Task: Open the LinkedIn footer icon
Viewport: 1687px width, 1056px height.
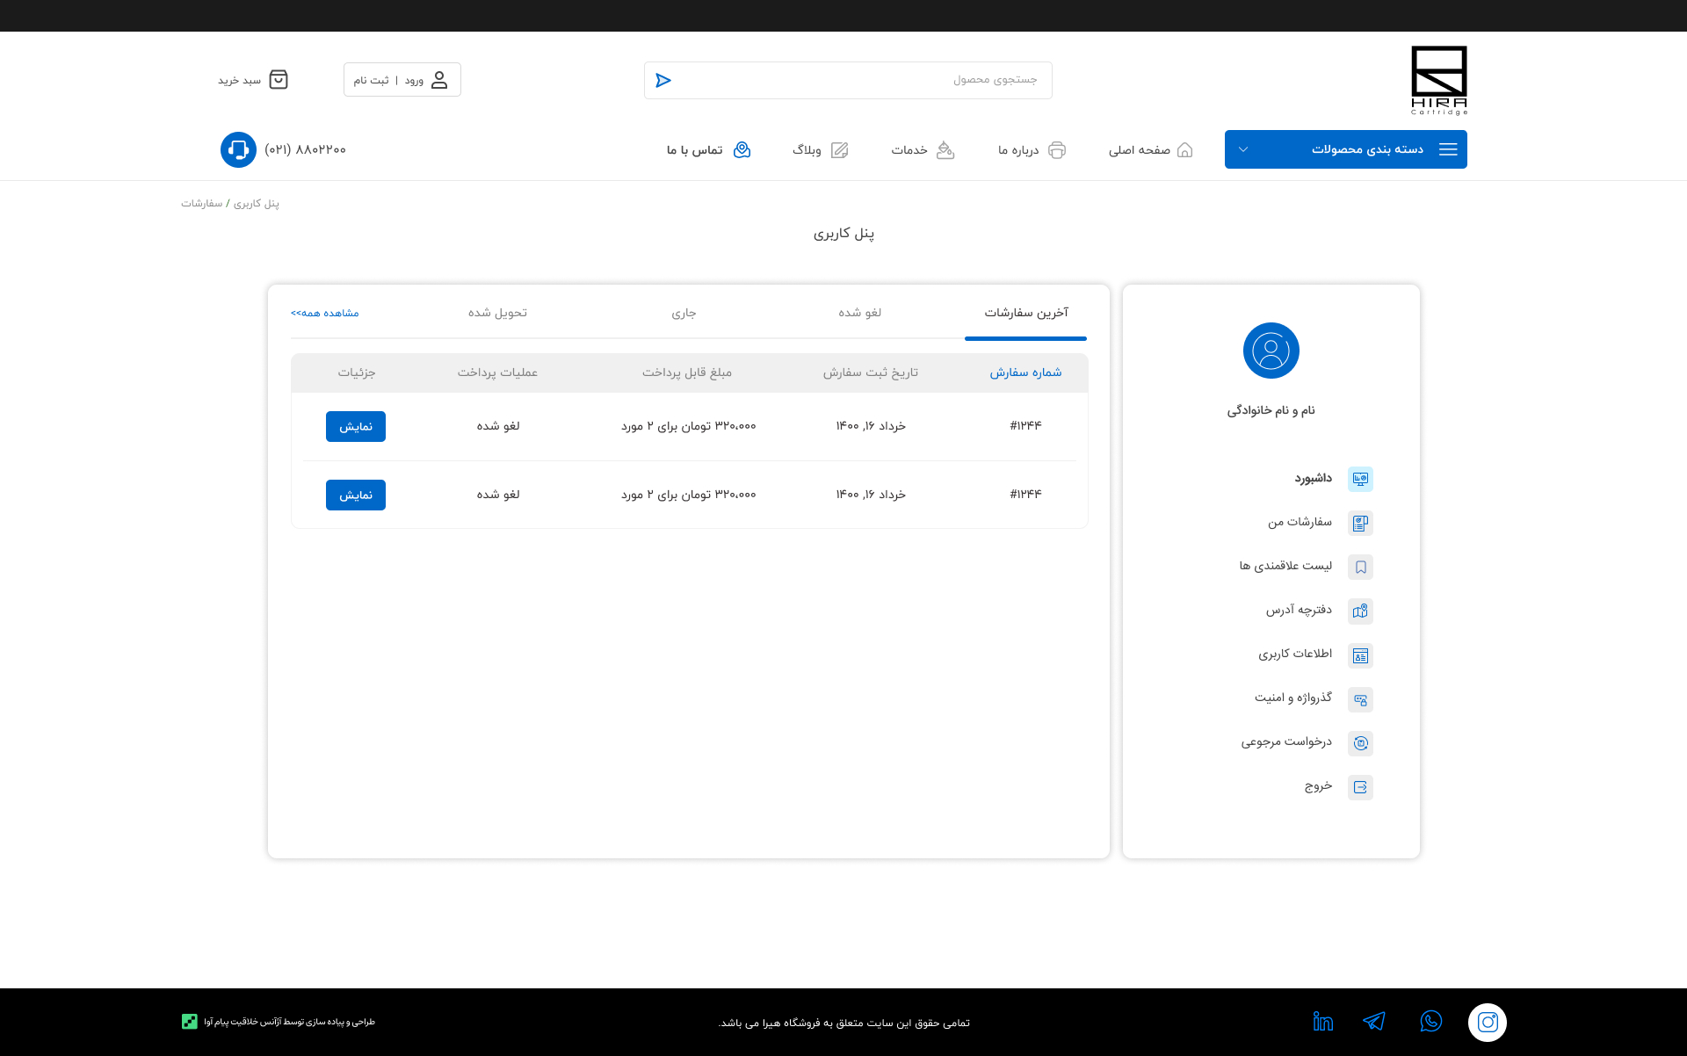Action: (1322, 1021)
